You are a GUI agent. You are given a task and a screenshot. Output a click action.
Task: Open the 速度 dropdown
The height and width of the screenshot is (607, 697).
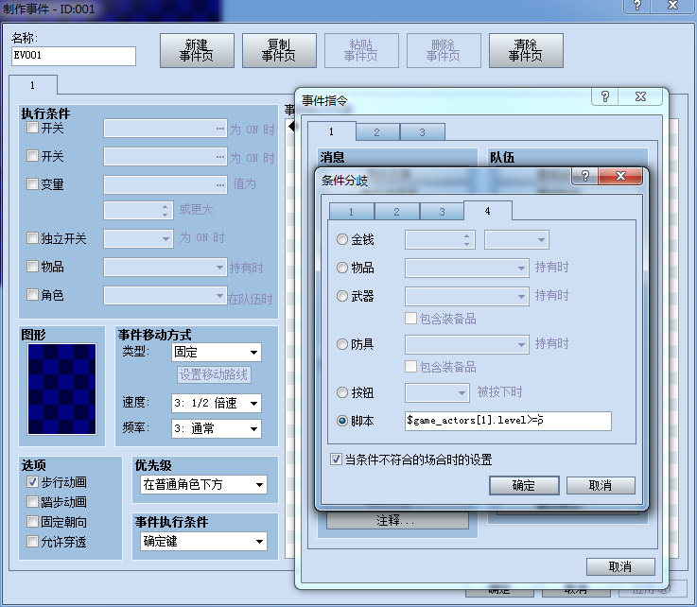217,403
